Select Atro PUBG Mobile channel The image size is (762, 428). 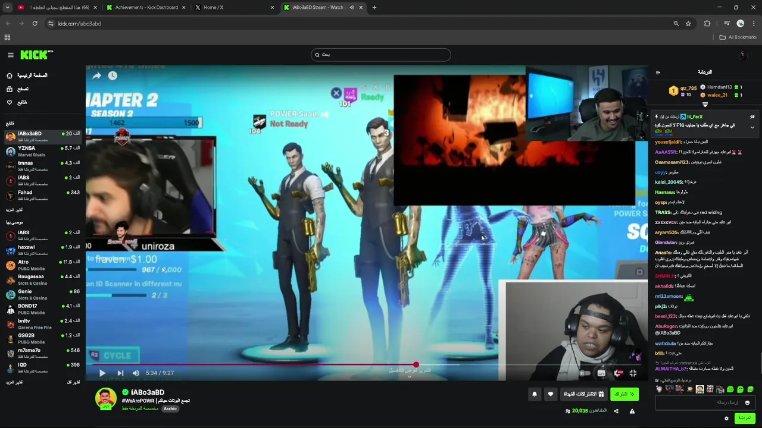(42, 265)
